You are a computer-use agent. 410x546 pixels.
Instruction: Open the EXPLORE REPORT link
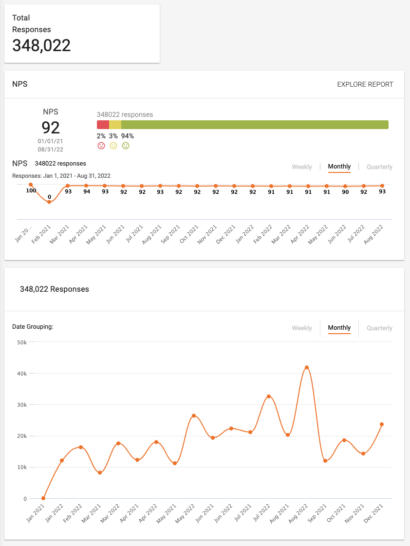tap(365, 84)
